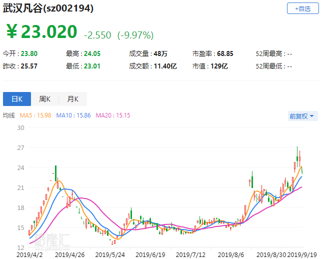Click the -9.97% change percentage

(x=135, y=35)
